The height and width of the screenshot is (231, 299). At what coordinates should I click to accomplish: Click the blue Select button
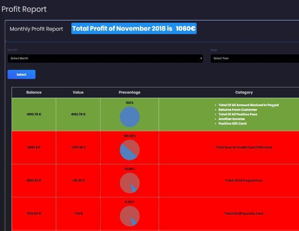tap(22, 75)
